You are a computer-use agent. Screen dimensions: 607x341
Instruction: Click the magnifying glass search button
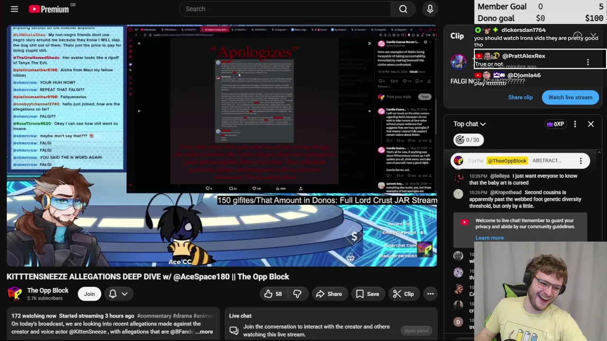pyautogui.click(x=403, y=9)
